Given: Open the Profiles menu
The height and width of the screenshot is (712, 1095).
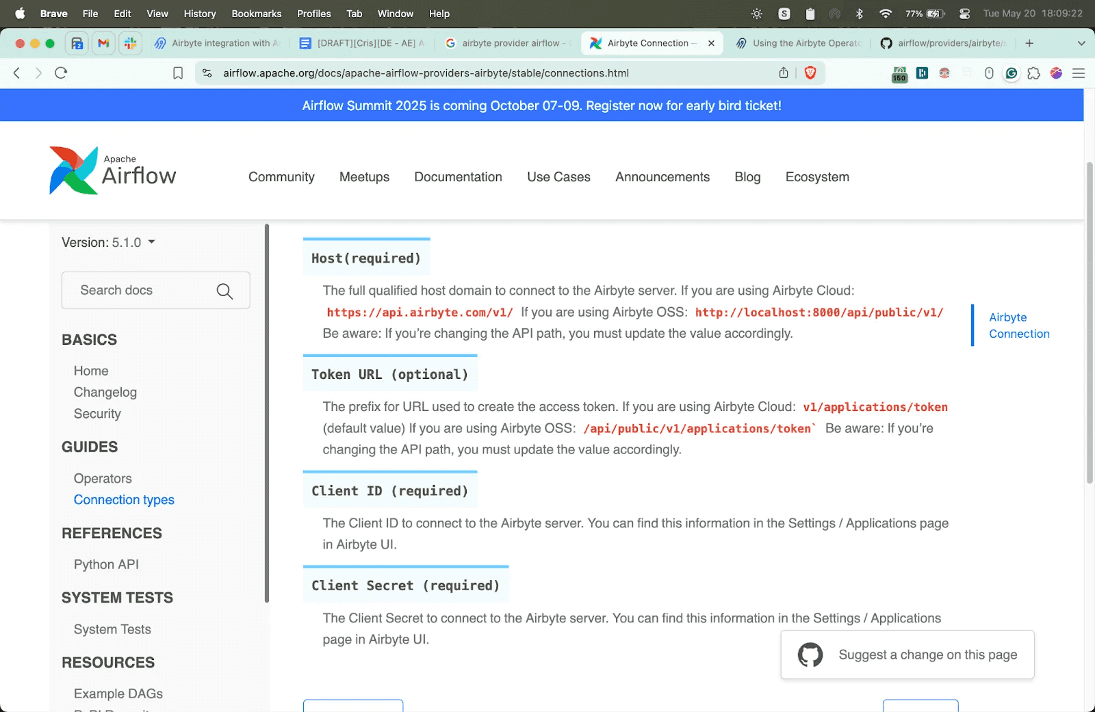Looking at the screenshot, I should (314, 14).
